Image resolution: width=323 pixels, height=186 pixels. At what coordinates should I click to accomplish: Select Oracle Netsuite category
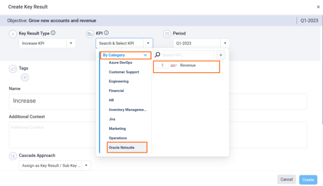click(127, 147)
